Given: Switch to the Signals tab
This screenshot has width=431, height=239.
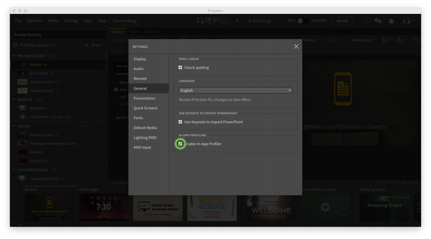Looking at the screenshot, I should tap(151, 32).
